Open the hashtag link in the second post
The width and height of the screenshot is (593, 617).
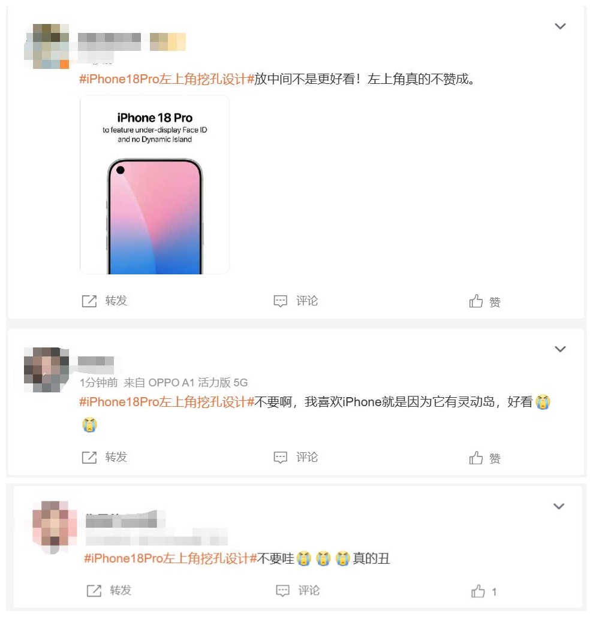tap(167, 402)
